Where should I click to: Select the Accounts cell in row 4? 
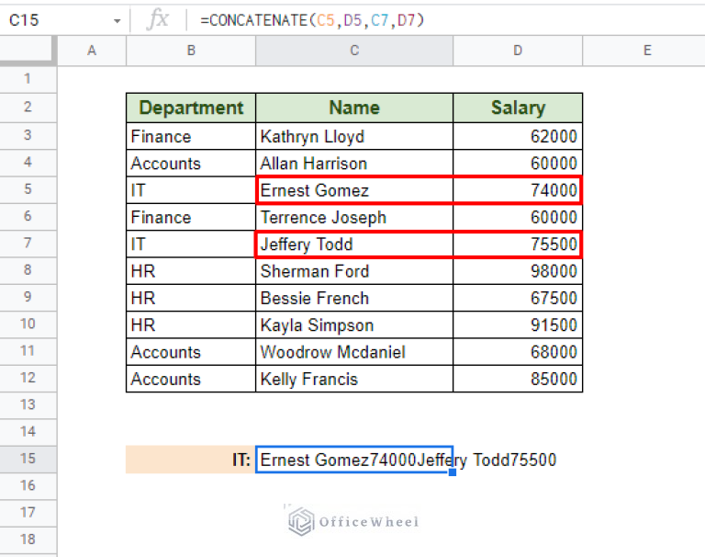pos(191,164)
